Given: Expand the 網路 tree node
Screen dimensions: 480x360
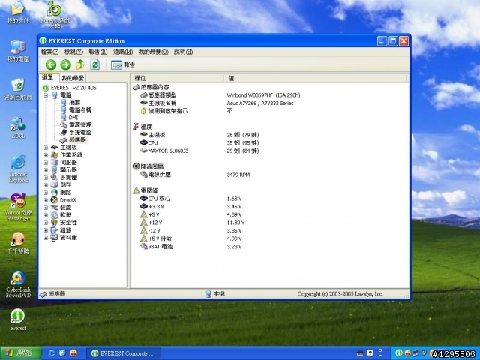Looking at the screenshot, I should [46, 193].
